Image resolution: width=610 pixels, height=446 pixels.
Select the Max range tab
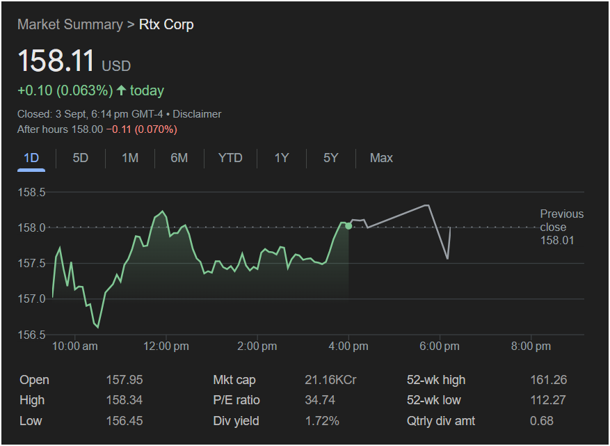[x=381, y=158]
